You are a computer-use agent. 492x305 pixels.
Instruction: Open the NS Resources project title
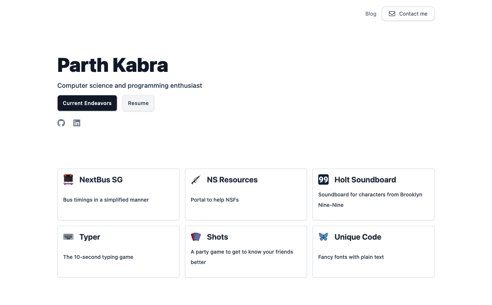232,180
